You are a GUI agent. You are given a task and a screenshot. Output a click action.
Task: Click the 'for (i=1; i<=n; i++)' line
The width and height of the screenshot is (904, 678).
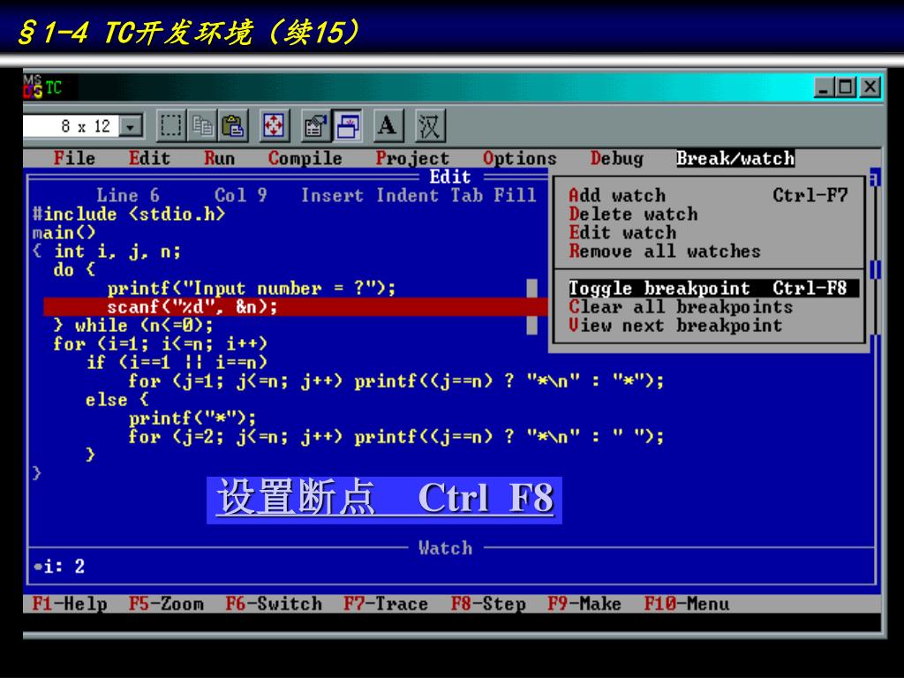point(161,343)
